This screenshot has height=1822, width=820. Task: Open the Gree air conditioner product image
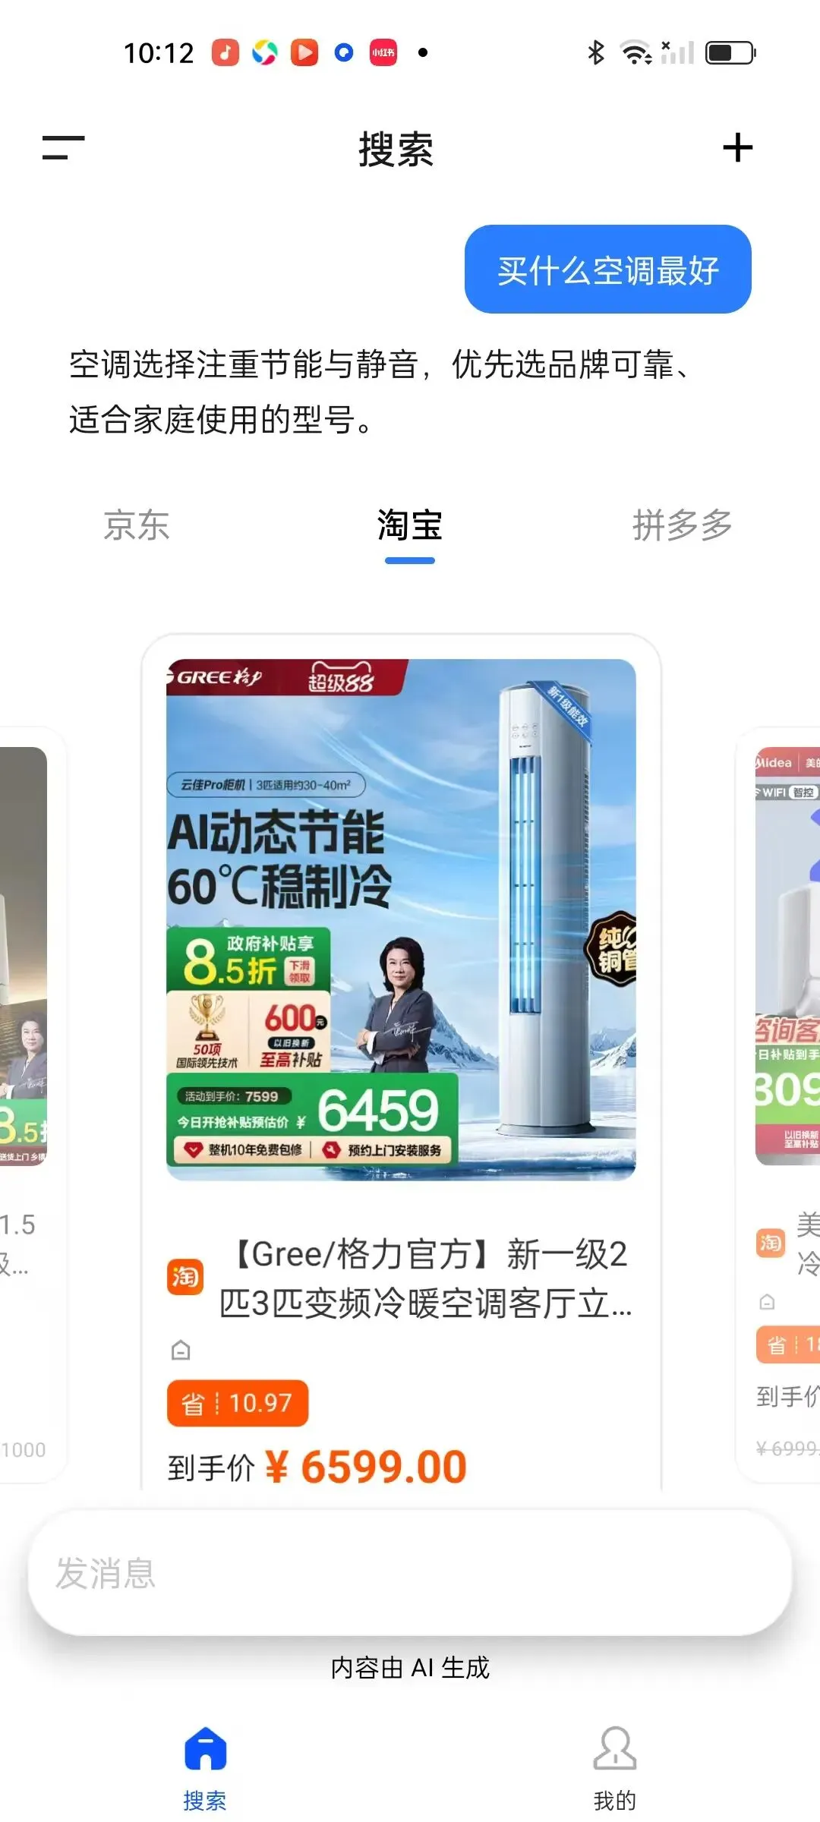click(401, 919)
